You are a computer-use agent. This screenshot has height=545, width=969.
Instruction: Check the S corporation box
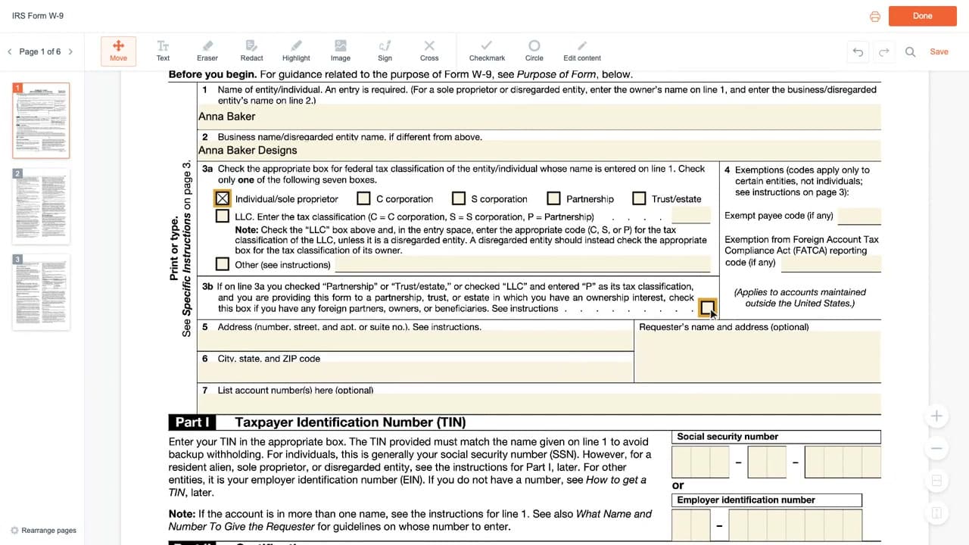[x=458, y=198]
